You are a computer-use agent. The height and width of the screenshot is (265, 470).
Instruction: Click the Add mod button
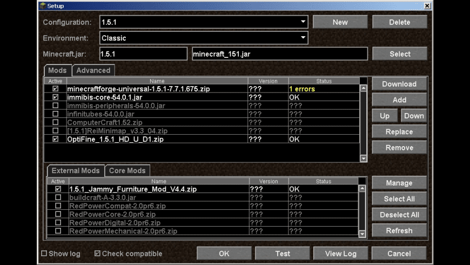click(x=399, y=100)
